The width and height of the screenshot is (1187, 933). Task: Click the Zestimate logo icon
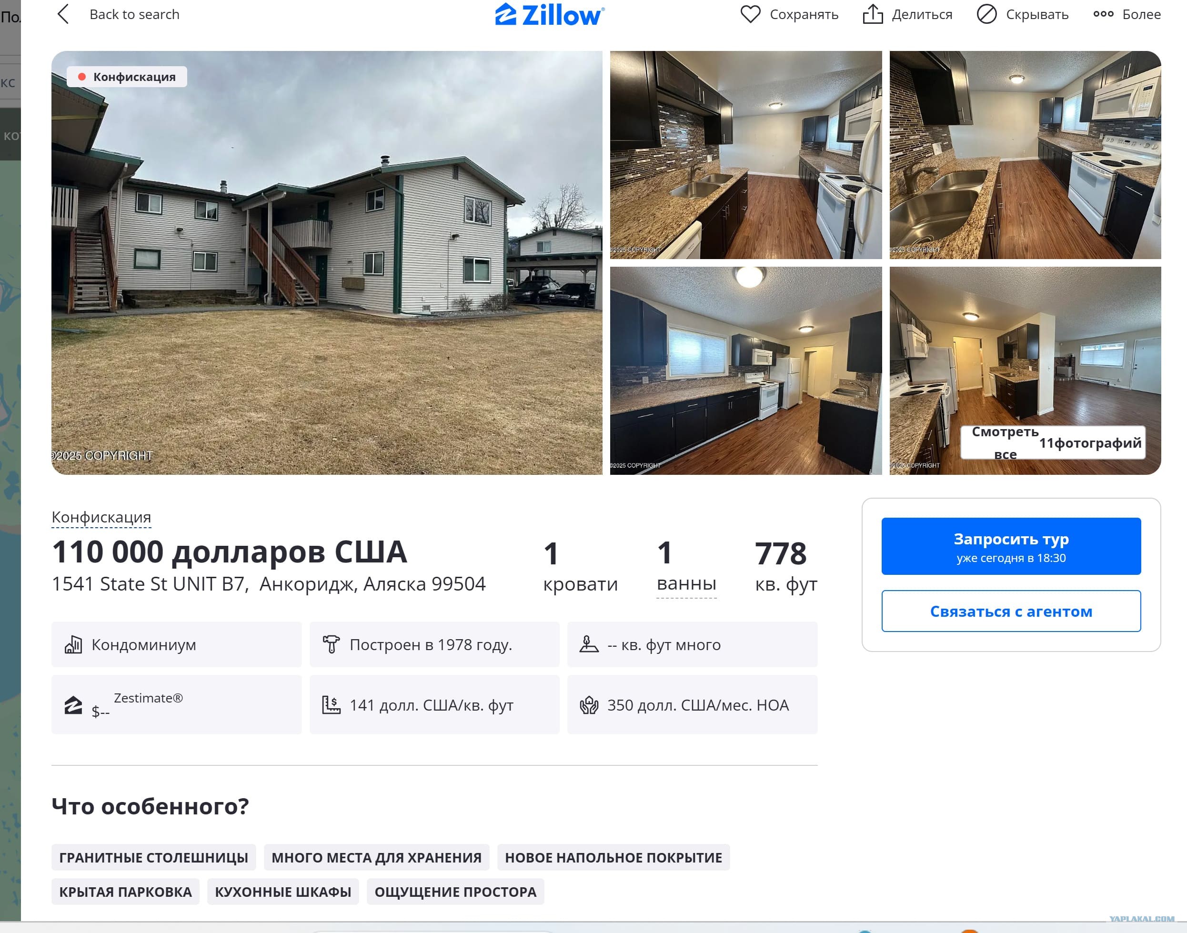coord(73,705)
